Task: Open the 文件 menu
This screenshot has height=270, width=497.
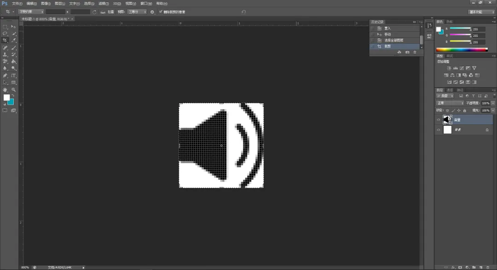Action: click(x=17, y=4)
